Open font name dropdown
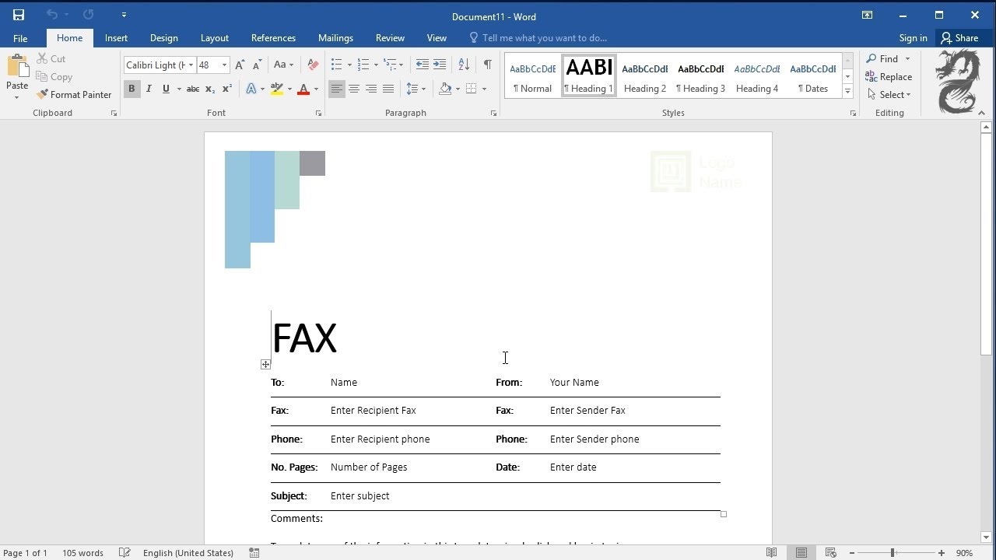This screenshot has height=560, width=996. pos(191,65)
